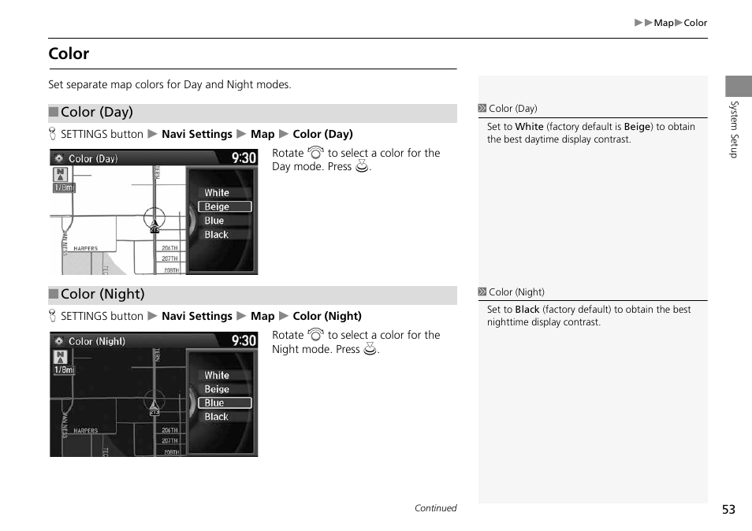
Task: Click Navi Settings in the Color (Day) path
Action: click(197, 134)
